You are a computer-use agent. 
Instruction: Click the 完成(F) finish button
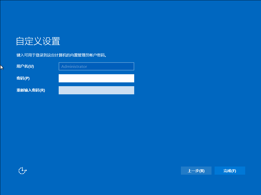230,171
